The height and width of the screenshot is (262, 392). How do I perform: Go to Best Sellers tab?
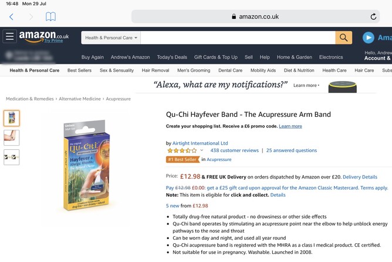coord(79,70)
